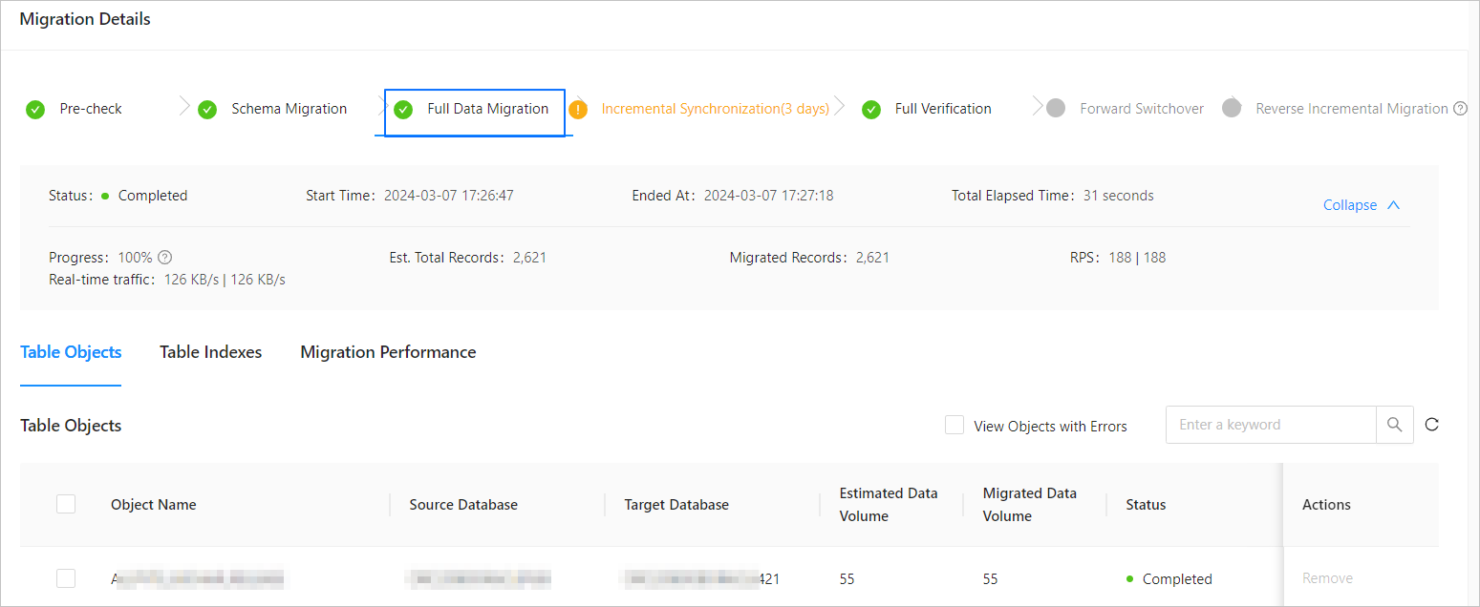Check the first table row checkbox
This screenshot has height=607, width=1480.
click(66, 578)
